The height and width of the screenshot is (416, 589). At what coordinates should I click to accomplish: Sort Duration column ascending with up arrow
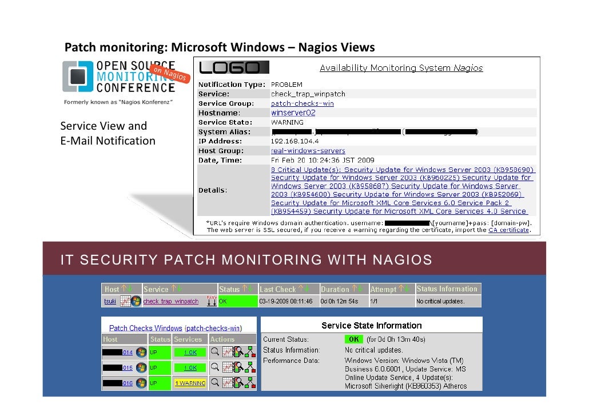(354, 289)
